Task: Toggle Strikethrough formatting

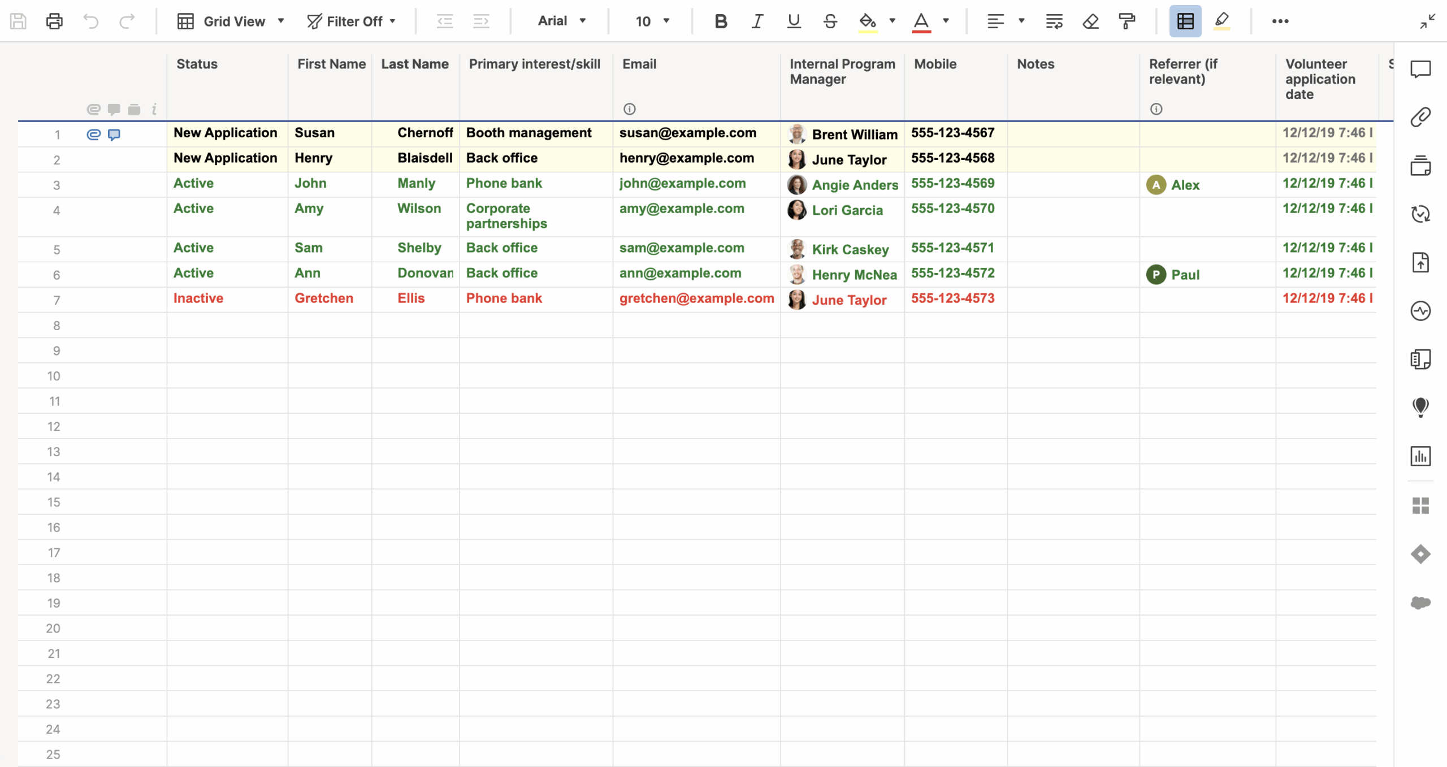Action: click(830, 21)
